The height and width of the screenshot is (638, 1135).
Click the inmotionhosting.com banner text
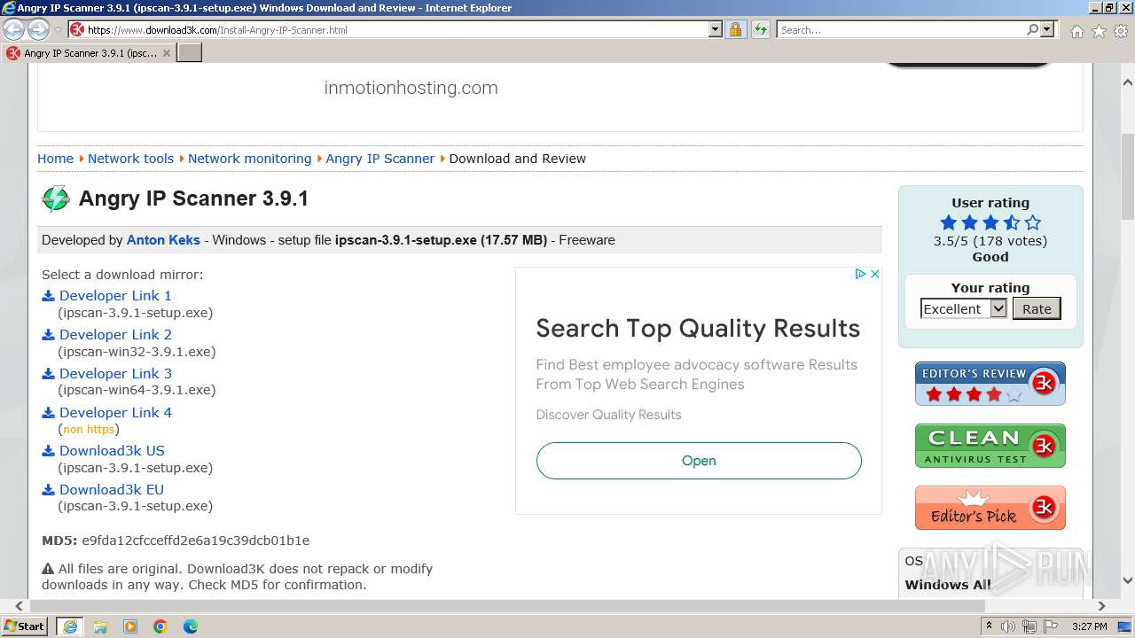pyautogui.click(x=411, y=88)
